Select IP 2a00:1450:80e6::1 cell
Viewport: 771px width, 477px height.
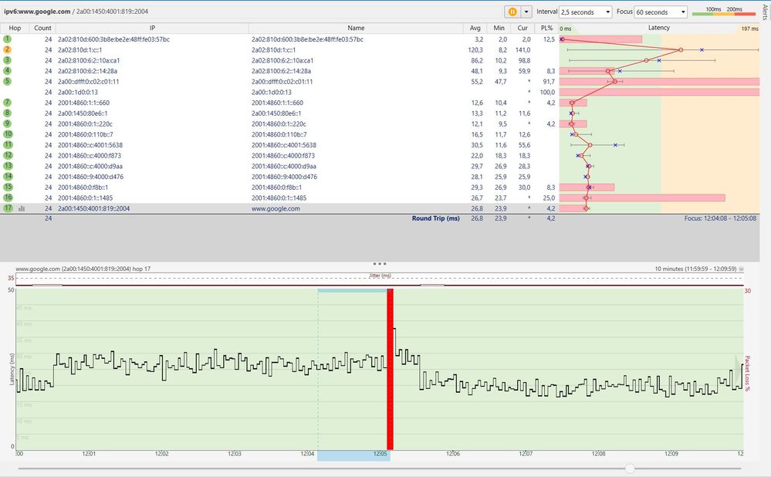(x=83, y=113)
